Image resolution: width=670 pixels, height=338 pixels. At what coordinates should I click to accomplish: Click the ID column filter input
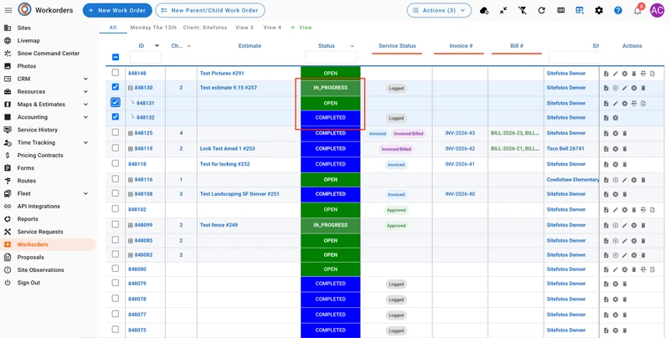coord(145,57)
